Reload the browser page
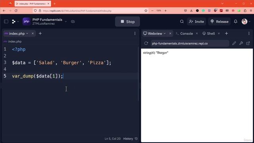Image resolution: width=254 pixels, height=143 pixels. tap(16, 11)
